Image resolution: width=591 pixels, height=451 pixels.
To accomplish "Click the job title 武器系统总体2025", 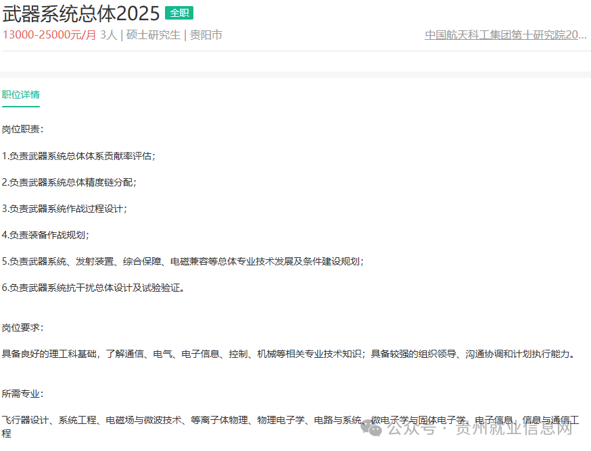I will tap(81, 14).
